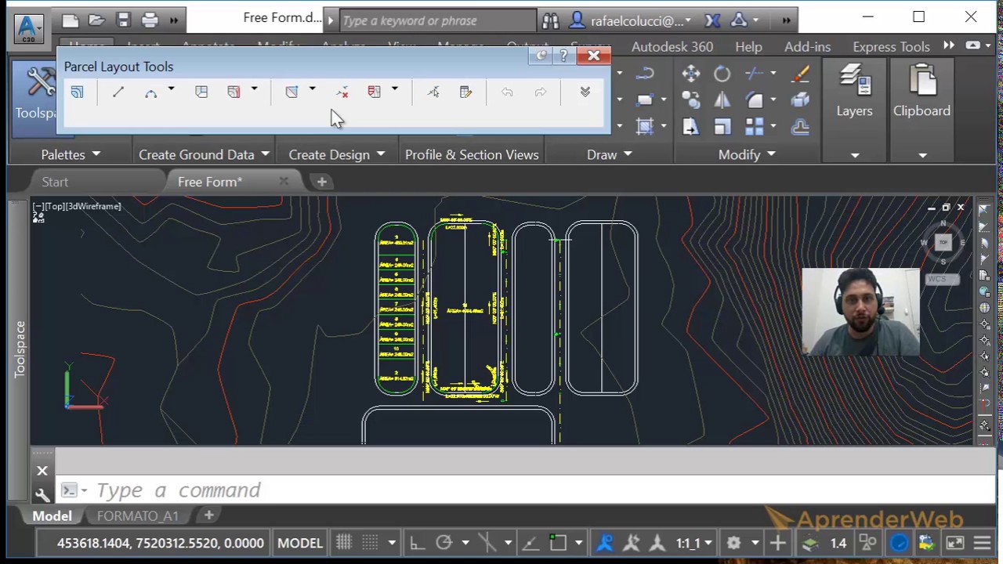The height and width of the screenshot is (564, 1003).
Task: Switch to the Free Form drawing tab
Action: [210, 182]
